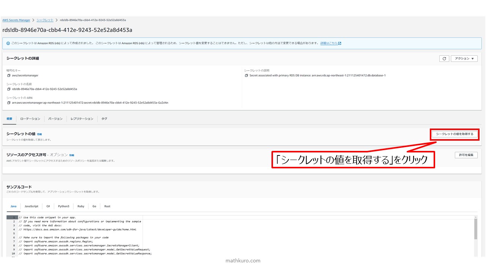
Task: Switch to the レプリケーション tab
Action: click(x=82, y=119)
